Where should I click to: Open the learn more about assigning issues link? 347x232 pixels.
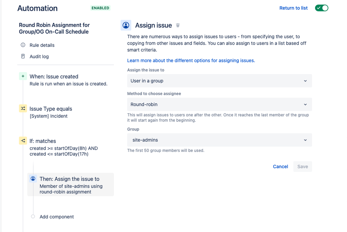pos(191,61)
